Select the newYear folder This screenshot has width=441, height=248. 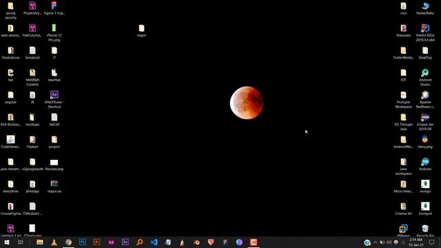(x=54, y=75)
